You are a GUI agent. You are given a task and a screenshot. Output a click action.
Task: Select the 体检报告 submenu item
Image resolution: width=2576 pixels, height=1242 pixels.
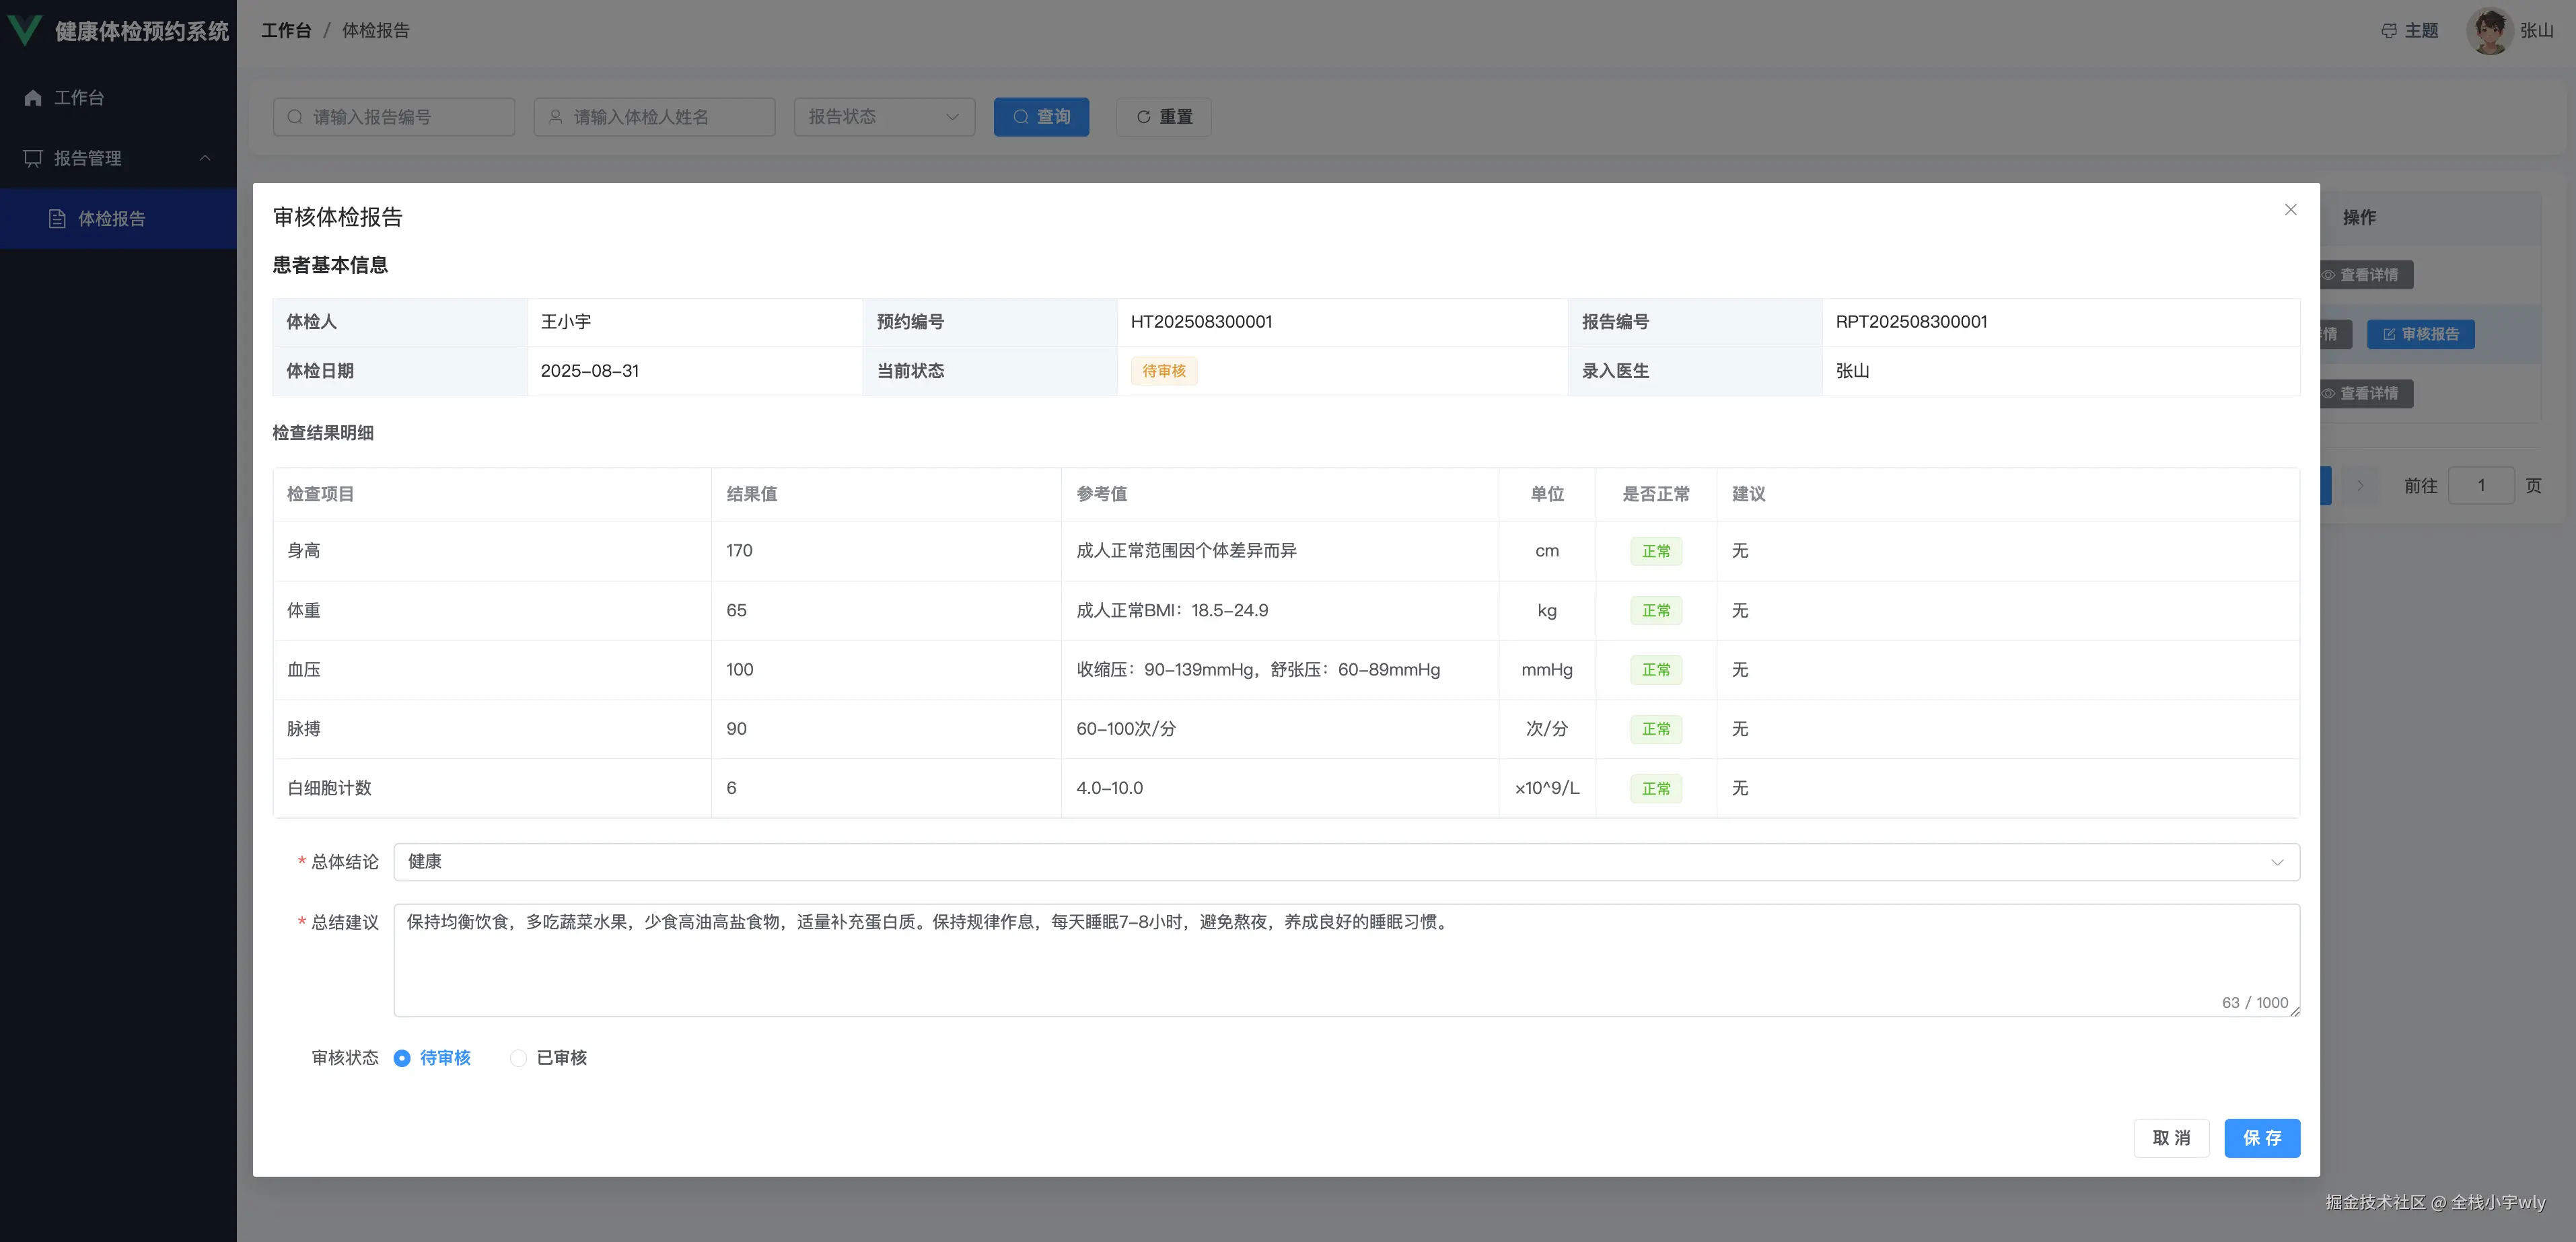(x=112, y=219)
